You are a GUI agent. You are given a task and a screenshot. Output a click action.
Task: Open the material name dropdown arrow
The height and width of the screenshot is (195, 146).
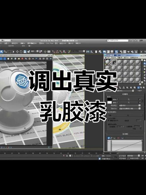point(133,91)
